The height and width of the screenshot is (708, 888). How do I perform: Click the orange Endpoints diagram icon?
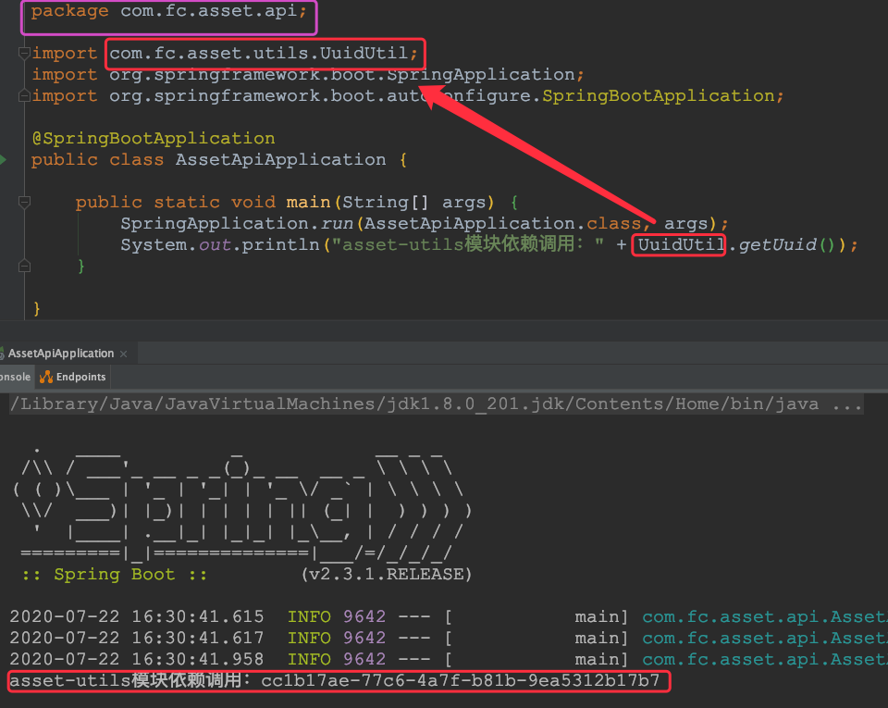pos(43,377)
